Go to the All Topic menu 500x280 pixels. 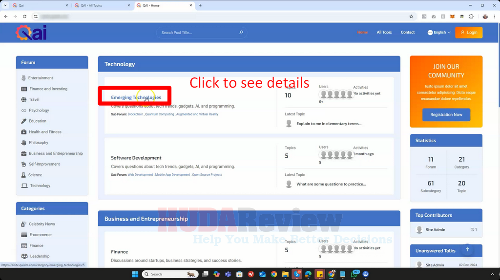pyautogui.click(x=384, y=33)
